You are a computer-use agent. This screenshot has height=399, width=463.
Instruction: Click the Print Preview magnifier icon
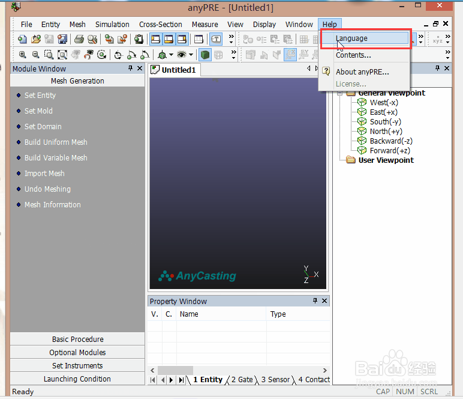(92, 39)
